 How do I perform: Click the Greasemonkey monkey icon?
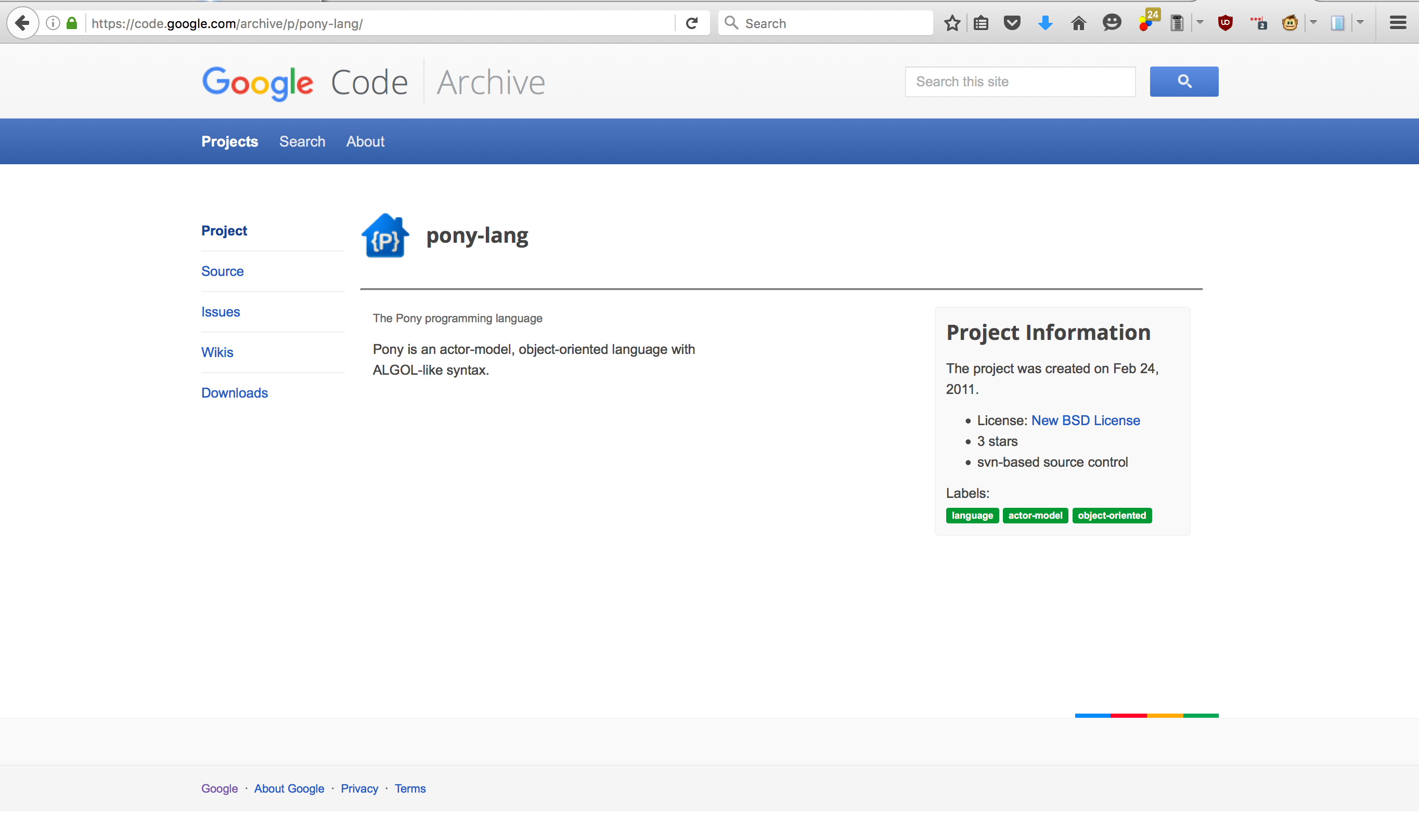(x=1289, y=23)
